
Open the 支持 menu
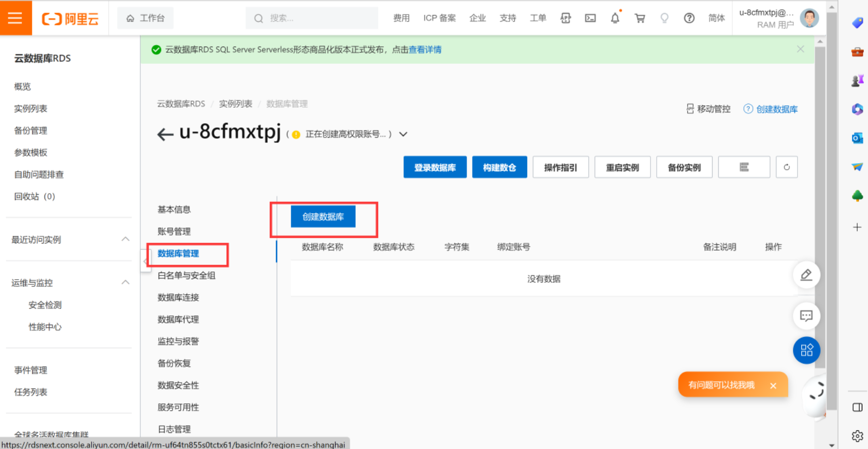click(508, 18)
